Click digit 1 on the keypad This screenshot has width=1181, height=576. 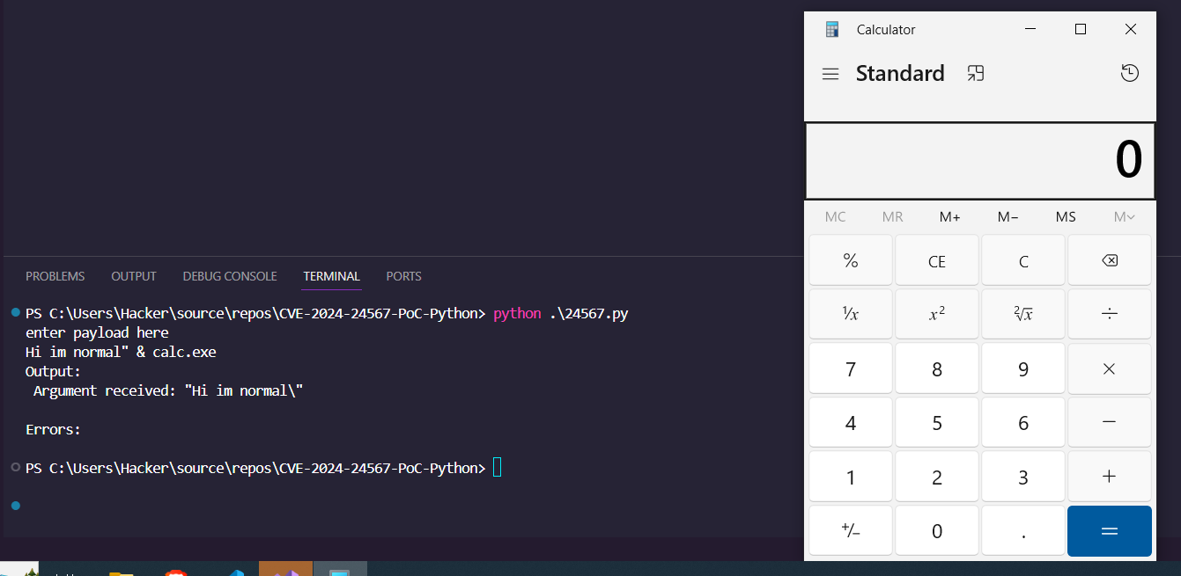pos(850,477)
